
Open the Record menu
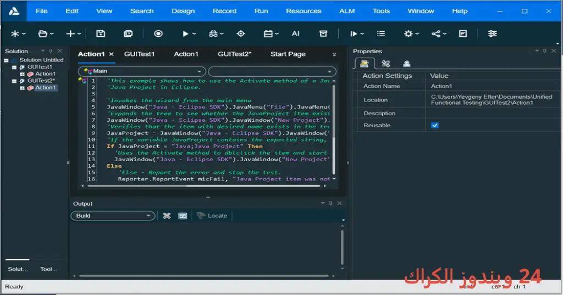pyautogui.click(x=224, y=11)
